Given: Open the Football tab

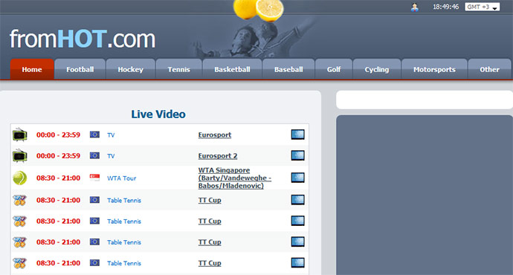Looking at the screenshot, I should coord(80,69).
